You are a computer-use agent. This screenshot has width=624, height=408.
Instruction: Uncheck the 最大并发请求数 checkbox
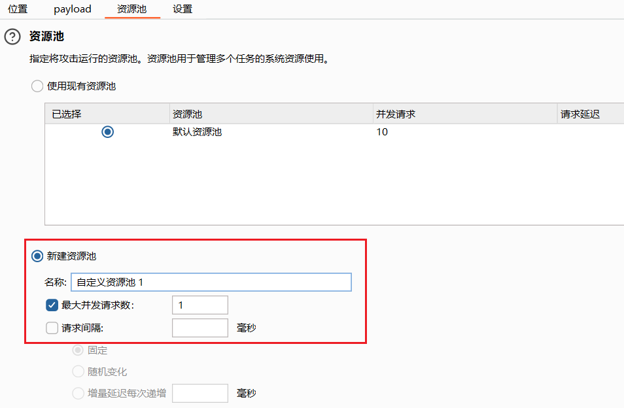pos(52,305)
